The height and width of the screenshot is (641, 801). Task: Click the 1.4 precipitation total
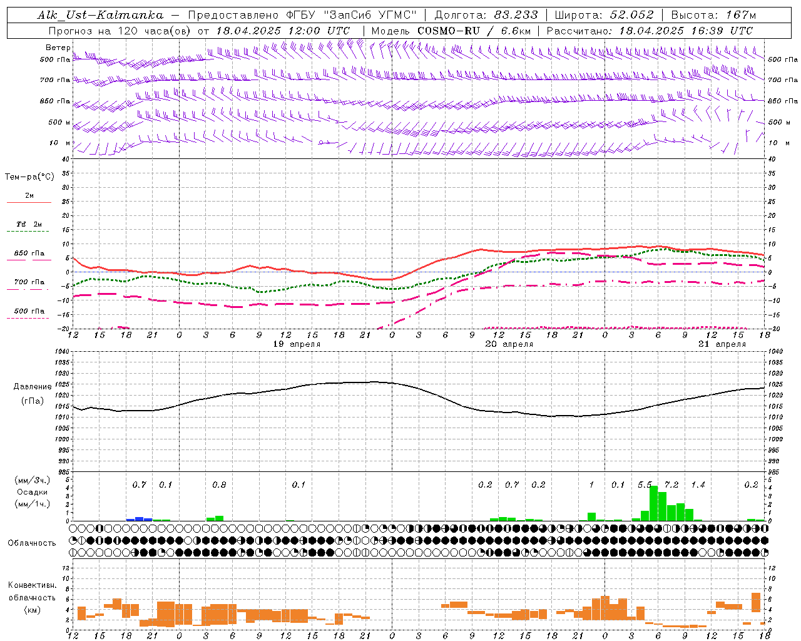point(698,485)
